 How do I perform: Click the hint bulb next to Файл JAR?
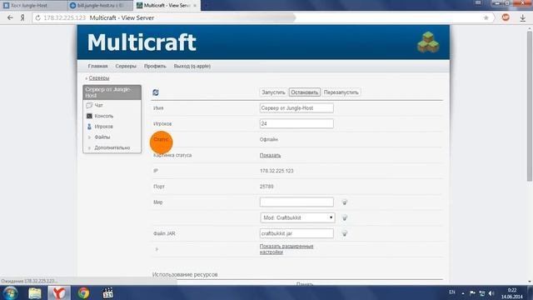pyautogui.click(x=344, y=233)
